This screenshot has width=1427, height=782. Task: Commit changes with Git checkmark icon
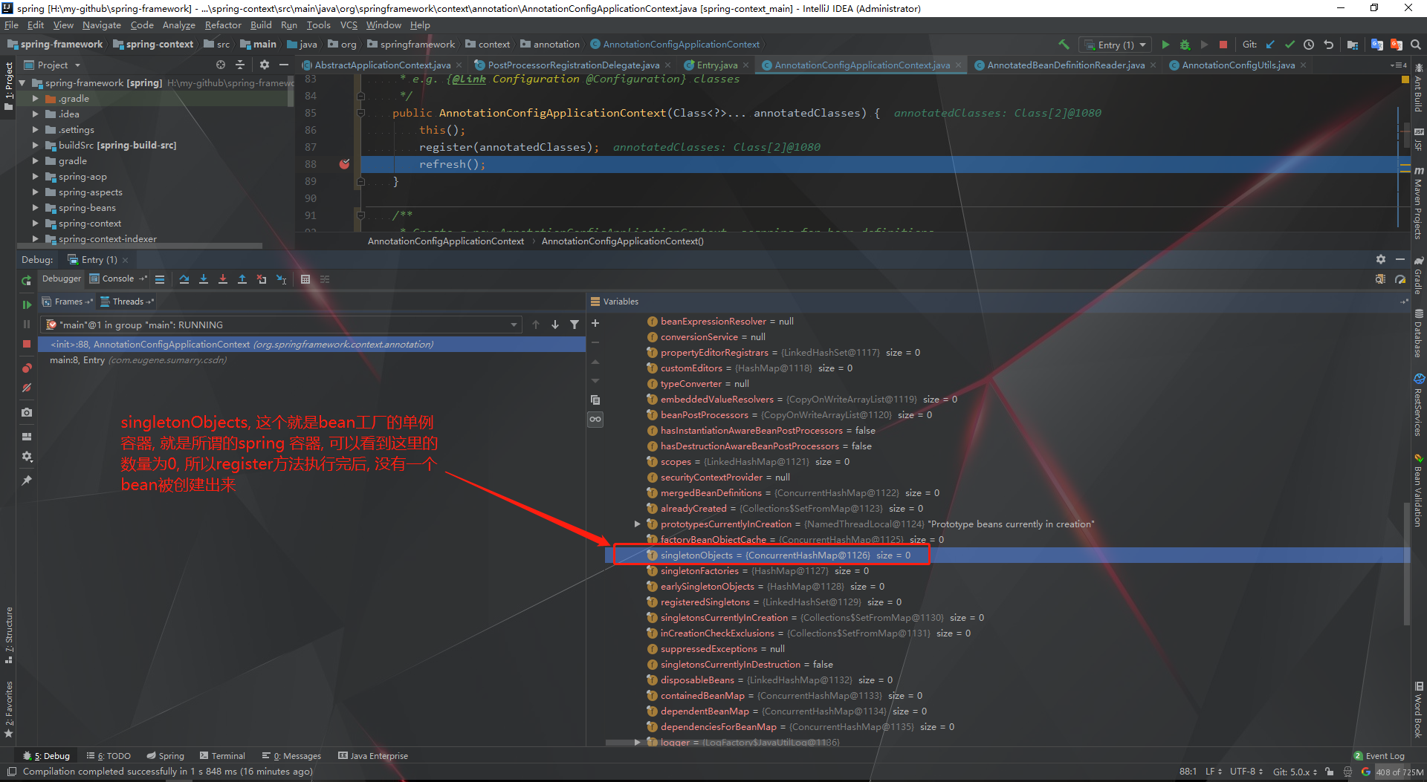click(1290, 45)
